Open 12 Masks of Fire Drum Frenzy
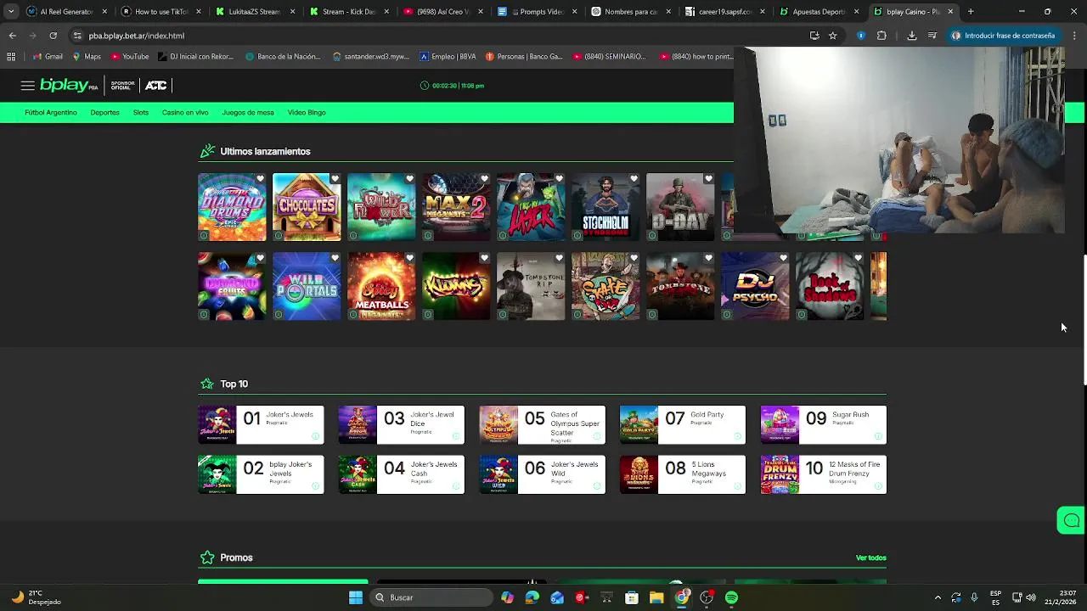The image size is (1087, 611). 823,474
